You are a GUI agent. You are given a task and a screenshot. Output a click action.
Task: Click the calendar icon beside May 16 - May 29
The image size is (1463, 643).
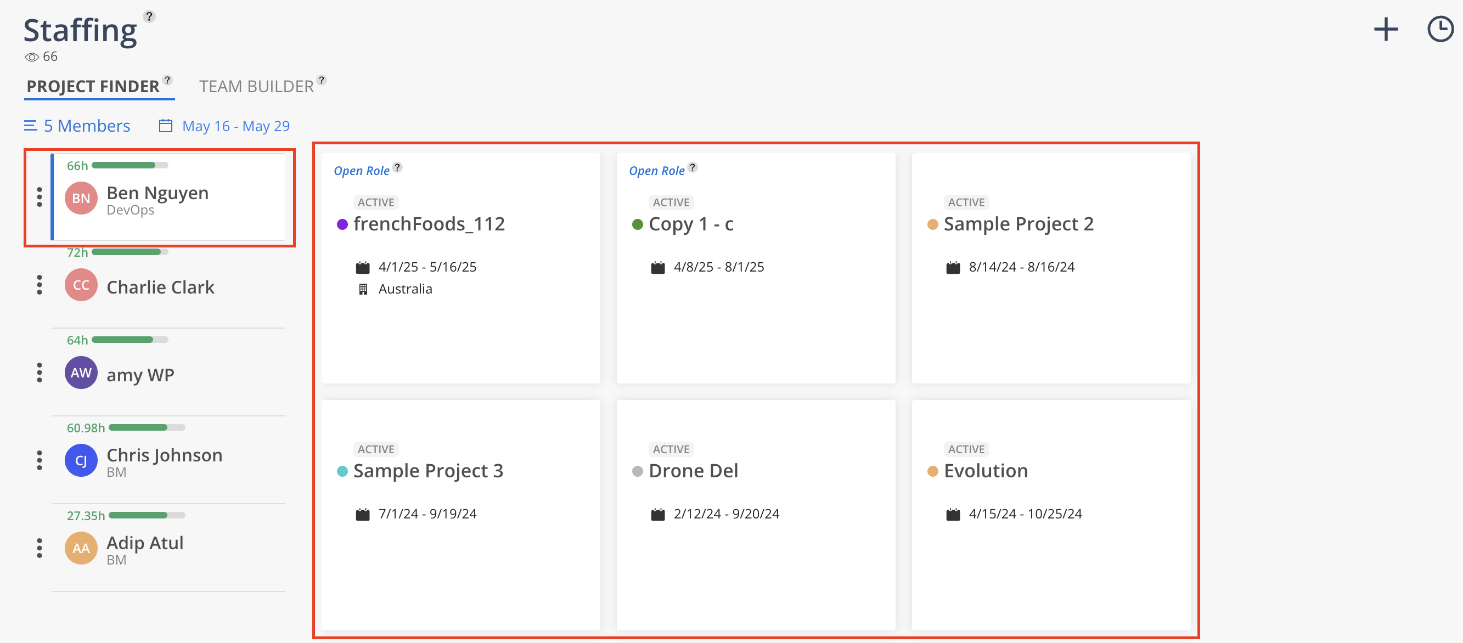(x=165, y=126)
